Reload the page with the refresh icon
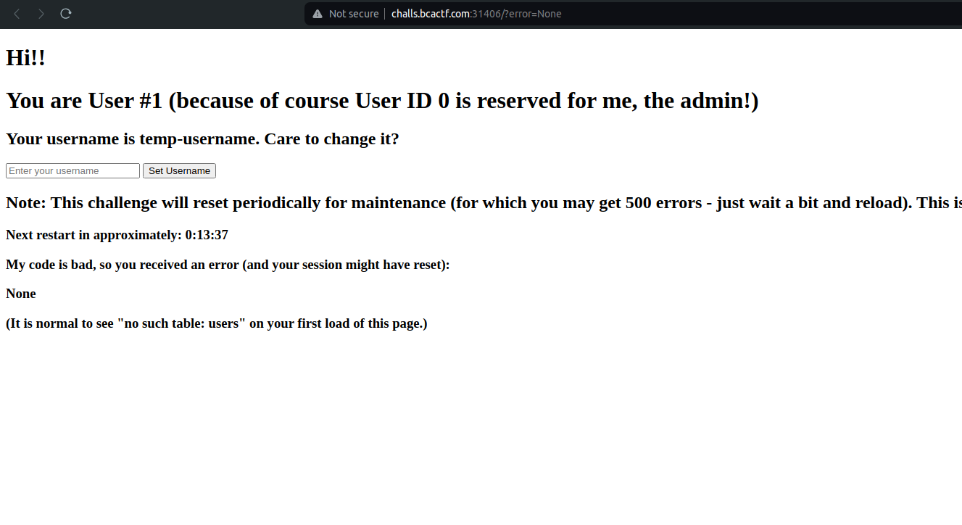 [66, 14]
